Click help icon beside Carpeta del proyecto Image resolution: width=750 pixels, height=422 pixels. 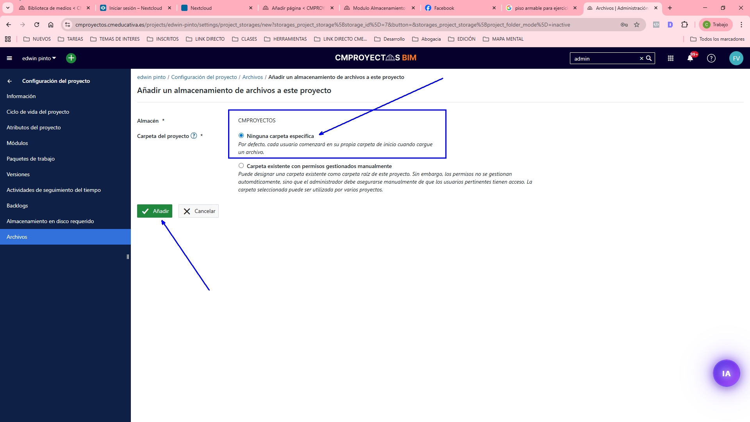[x=194, y=136]
